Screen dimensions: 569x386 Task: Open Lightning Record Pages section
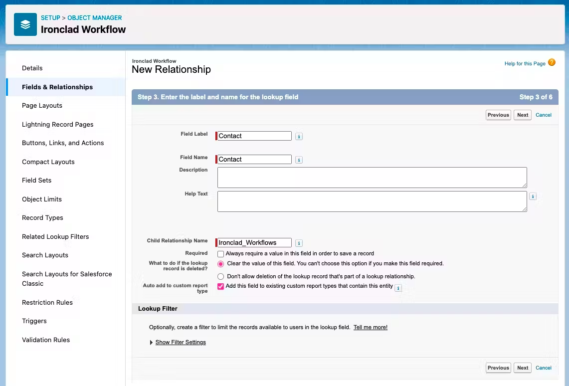click(x=58, y=125)
